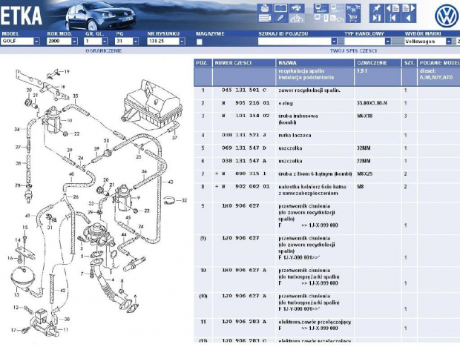Click callout number 37 in diagram
Viewport: 460px width, 347px height.
[174, 137]
